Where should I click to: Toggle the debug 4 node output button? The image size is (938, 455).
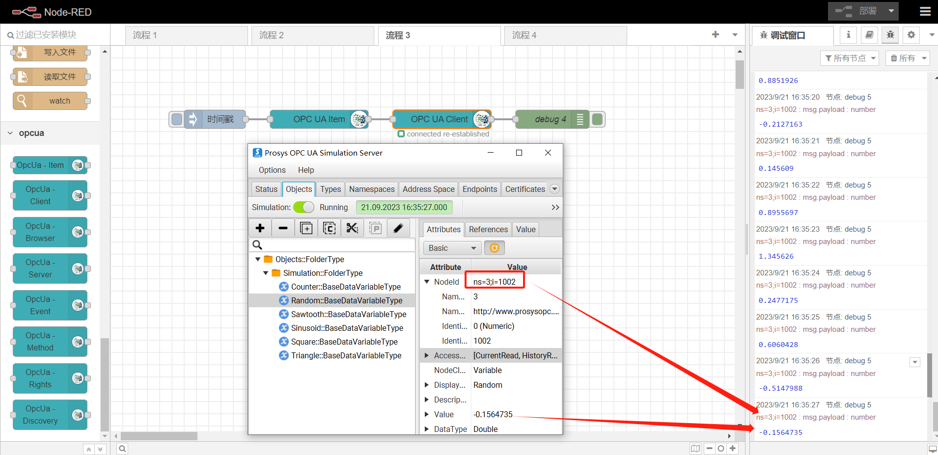pos(597,119)
